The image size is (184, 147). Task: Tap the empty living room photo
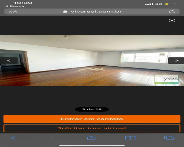92,61
